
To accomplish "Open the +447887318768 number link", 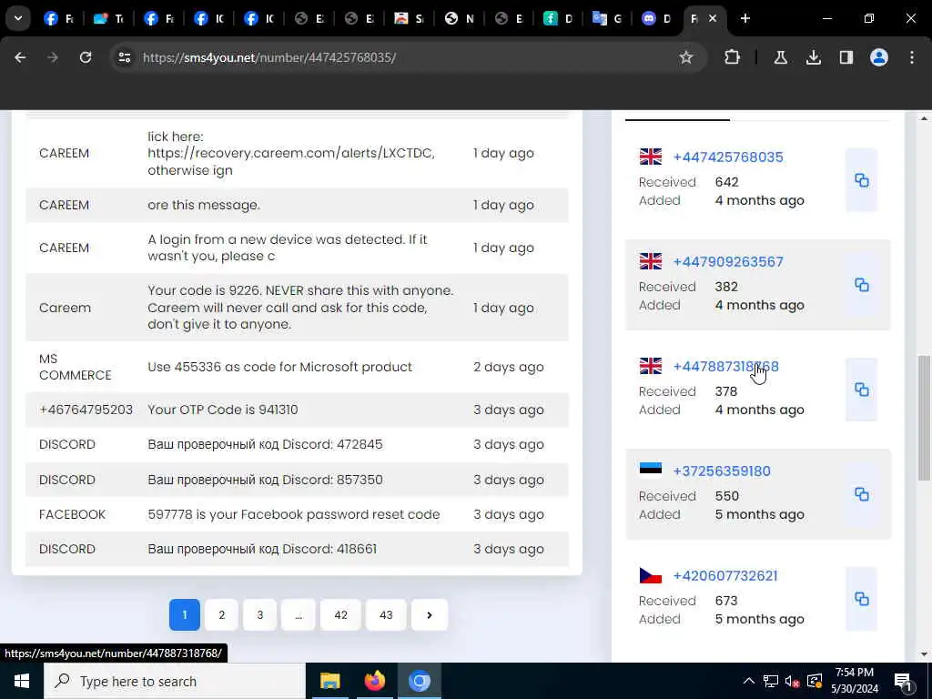I will tap(725, 366).
